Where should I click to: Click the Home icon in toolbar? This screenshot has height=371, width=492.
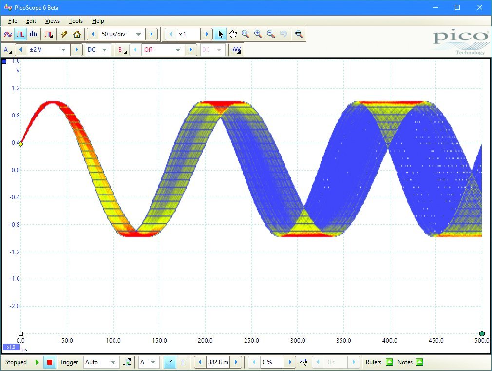(x=77, y=34)
